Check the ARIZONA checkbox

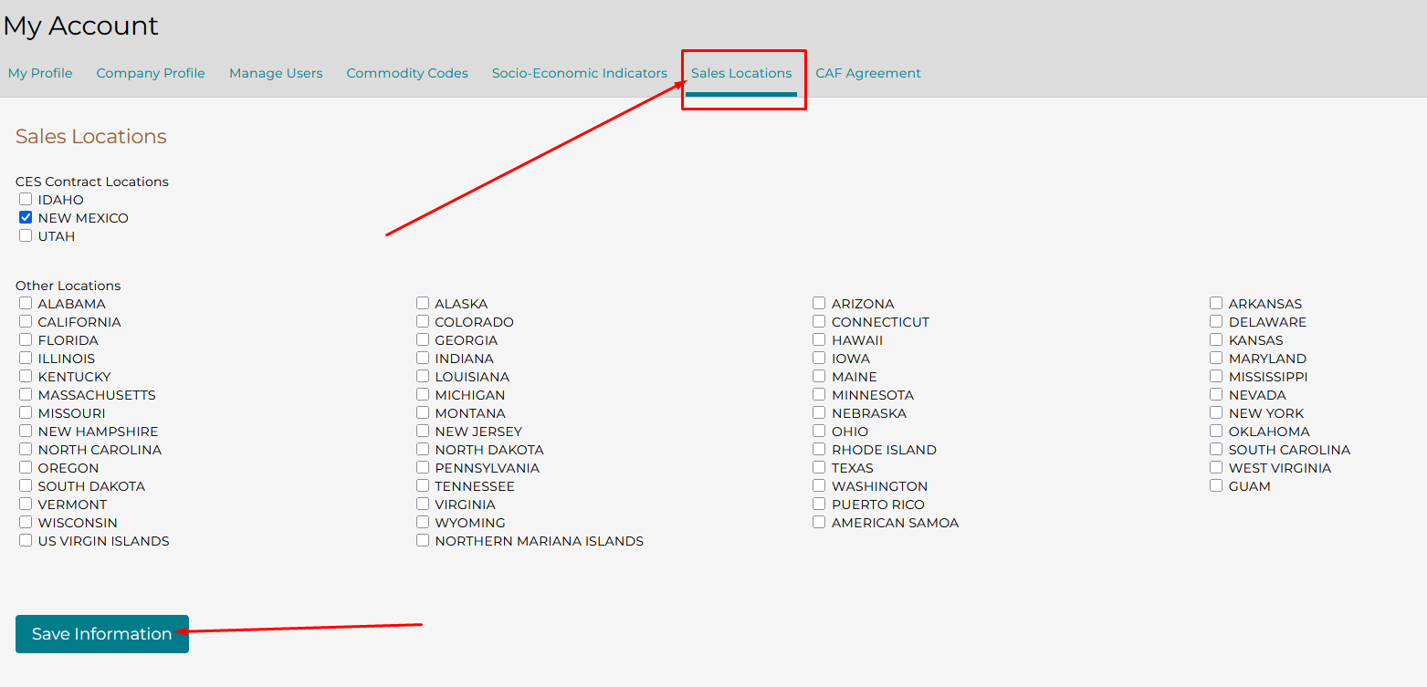pyautogui.click(x=819, y=303)
